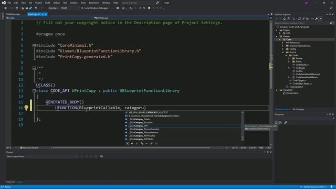The image size is (336, 189).
Task: Toggle auto-hide pin of Solution Explorer panel
Action: coord(330,14)
